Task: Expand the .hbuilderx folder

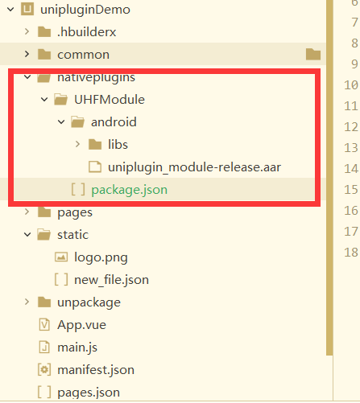Action: pos(27,31)
